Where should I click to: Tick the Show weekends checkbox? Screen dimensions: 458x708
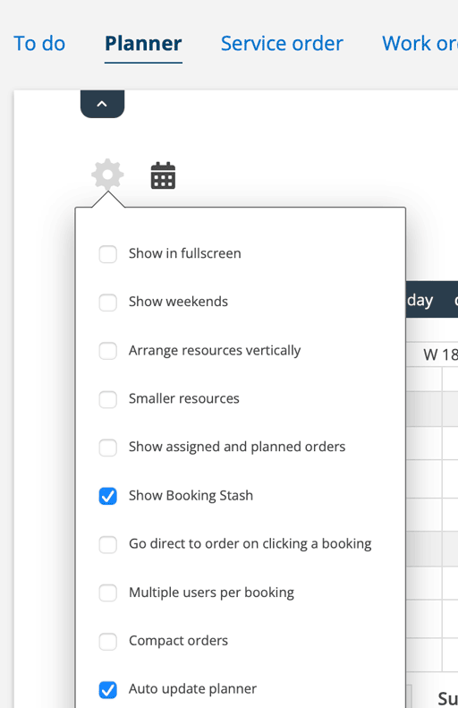coord(108,302)
